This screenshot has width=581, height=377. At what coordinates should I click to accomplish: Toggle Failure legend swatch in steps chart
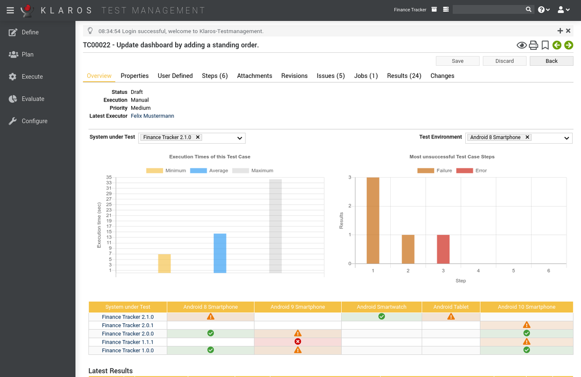[x=426, y=170]
